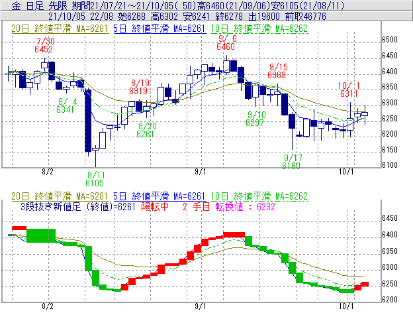Screen dimensions: 413x315
Task: Click the upper chart 5日 終値平滑 MA=6261 legend
Action: 160,29
